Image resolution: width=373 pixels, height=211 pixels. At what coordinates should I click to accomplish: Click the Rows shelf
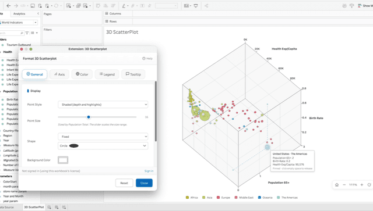238,22
